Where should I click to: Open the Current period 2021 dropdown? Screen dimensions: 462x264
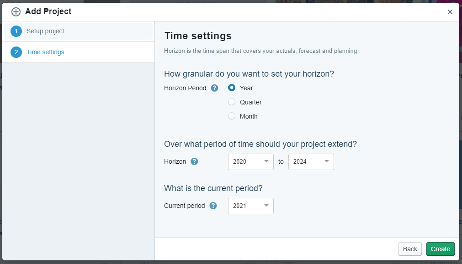250,206
